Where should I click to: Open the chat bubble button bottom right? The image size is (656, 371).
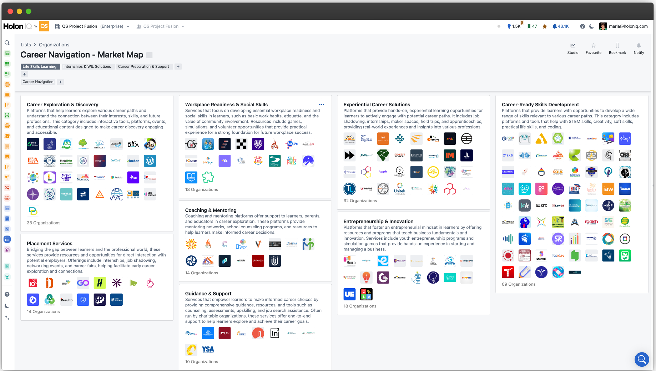pos(642,359)
